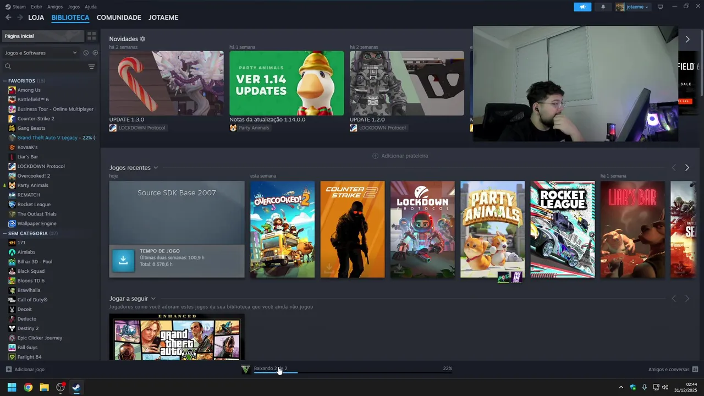
Task: Switch to the COMUNIDADE tab
Action: point(119,18)
